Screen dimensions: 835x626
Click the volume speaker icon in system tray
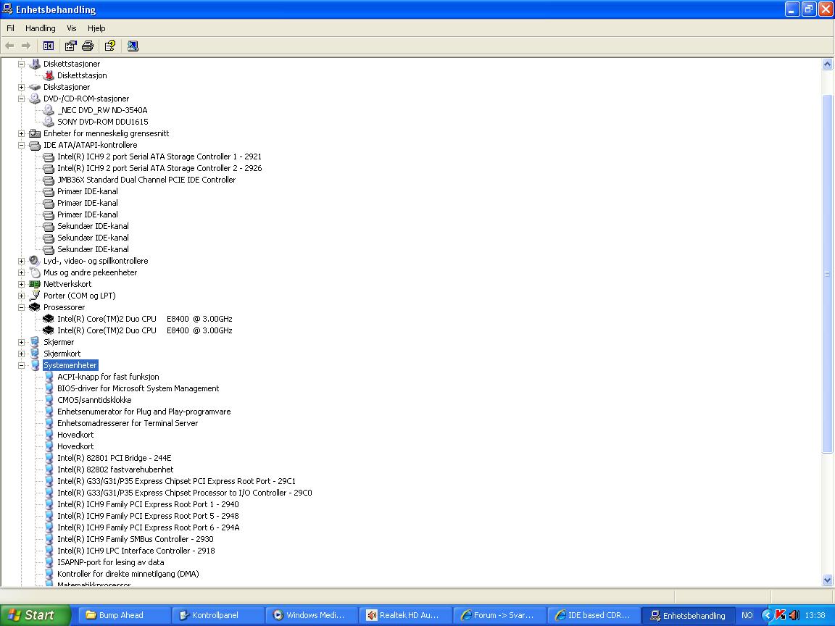point(794,615)
